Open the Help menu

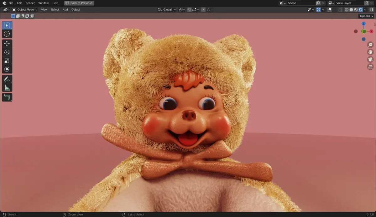coord(55,3)
